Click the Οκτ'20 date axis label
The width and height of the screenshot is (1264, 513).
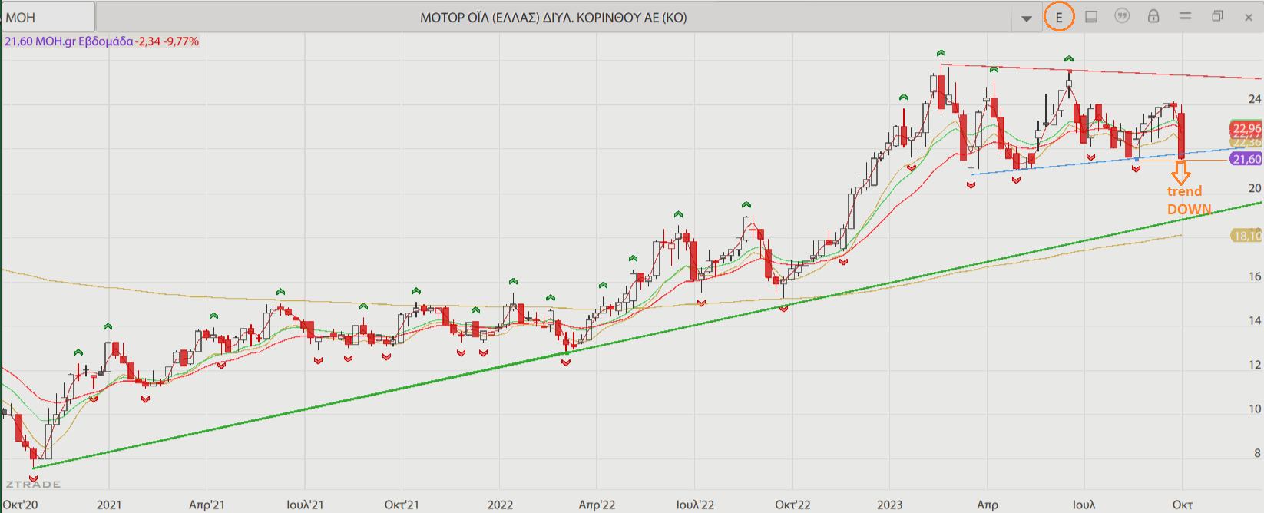20,505
